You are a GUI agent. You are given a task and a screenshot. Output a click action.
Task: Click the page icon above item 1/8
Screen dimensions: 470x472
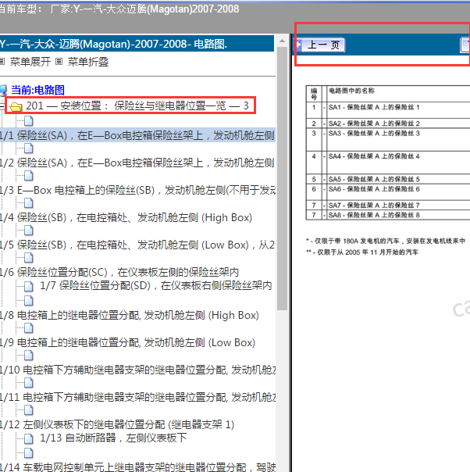[29, 300]
